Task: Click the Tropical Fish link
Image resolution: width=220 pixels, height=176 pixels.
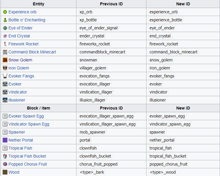Action: (x=20, y=148)
